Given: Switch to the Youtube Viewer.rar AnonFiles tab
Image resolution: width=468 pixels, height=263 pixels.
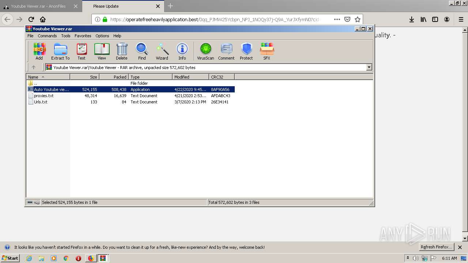Looking at the screenshot, I should (x=40, y=6).
